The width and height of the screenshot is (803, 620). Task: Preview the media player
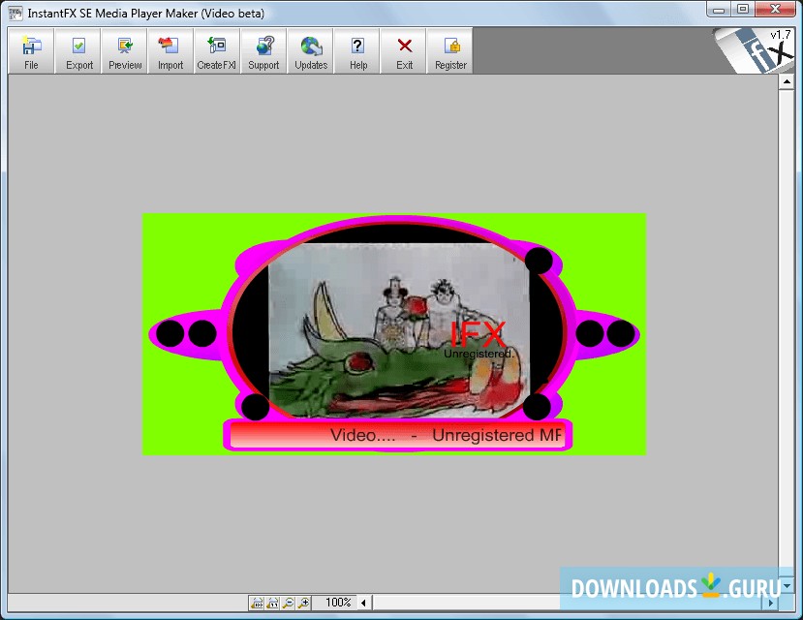(x=124, y=50)
